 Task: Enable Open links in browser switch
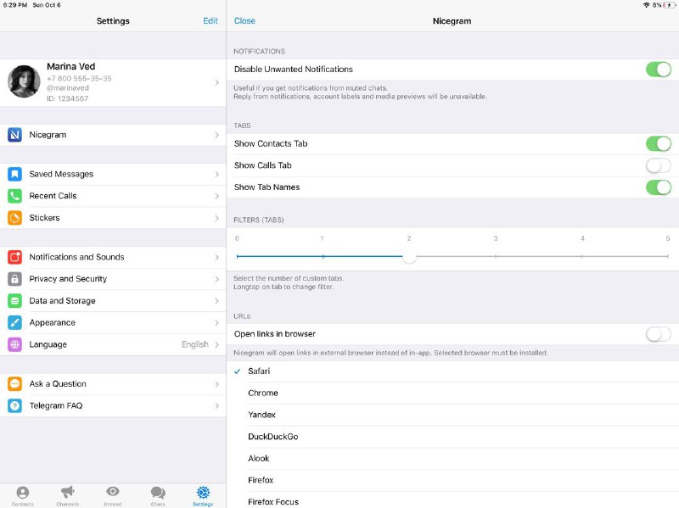coord(659,334)
